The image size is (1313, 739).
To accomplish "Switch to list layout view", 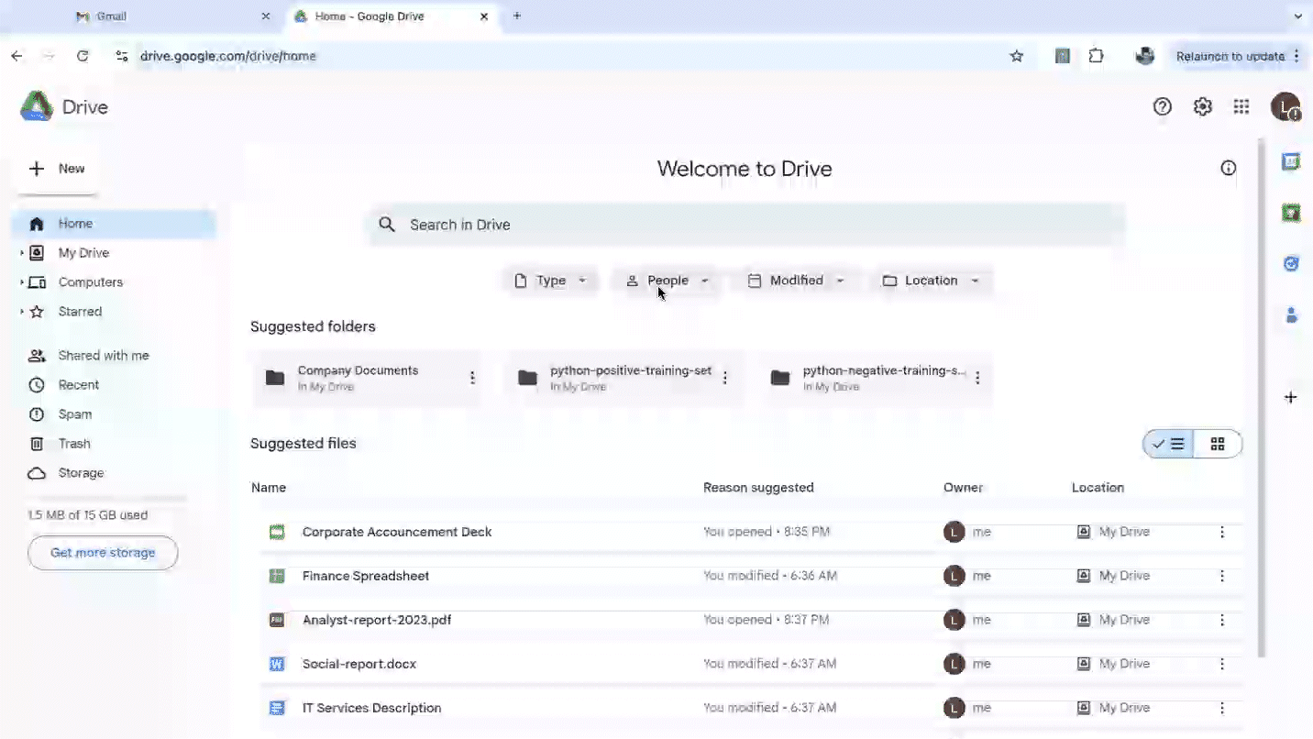I will click(1169, 444).
